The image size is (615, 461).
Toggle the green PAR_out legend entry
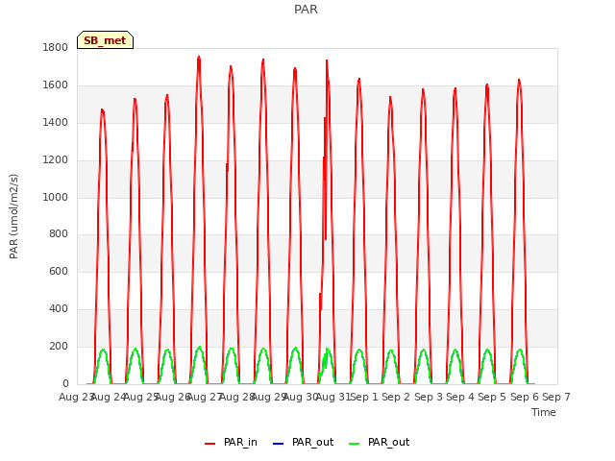tap(379, 443)
